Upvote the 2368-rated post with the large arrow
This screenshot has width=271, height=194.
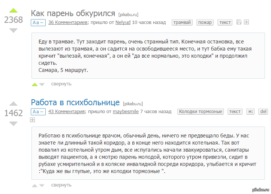coord(13,10)
